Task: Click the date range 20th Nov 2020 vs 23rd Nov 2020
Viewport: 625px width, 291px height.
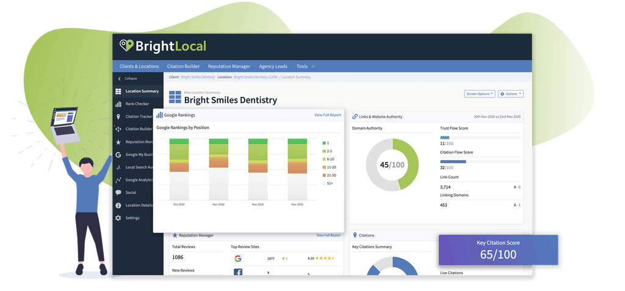Action: pyautogui.click(x=497, y=117)
